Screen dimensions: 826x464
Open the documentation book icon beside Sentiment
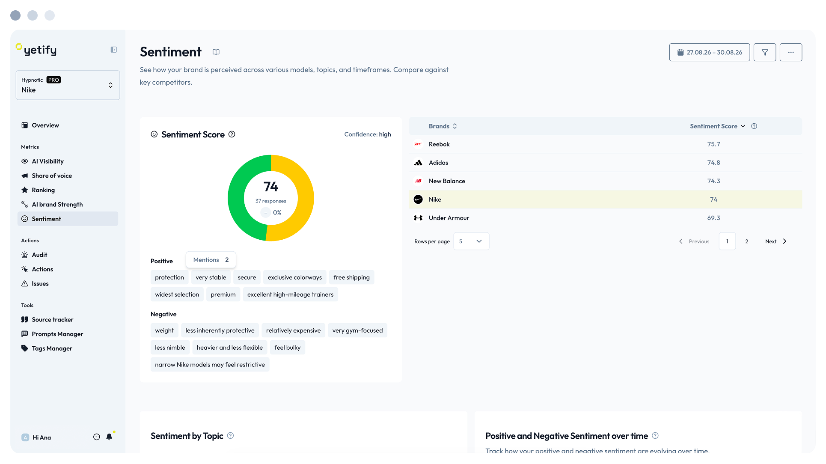(216, 52)
